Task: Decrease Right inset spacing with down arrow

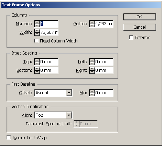Action: 92,72
